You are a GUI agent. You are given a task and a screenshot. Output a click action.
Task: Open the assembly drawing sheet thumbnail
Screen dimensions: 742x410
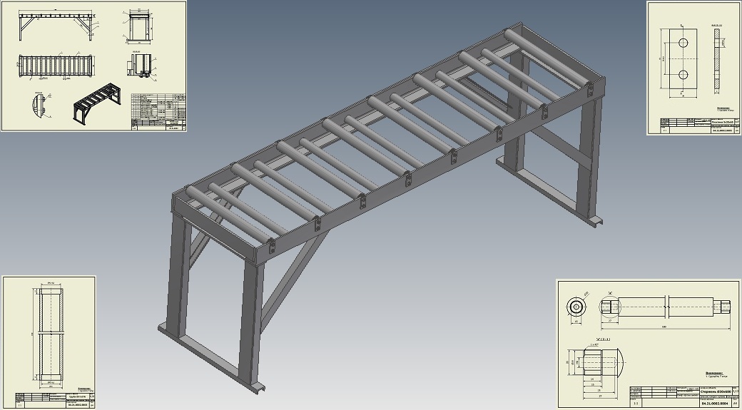tap(93, 66)
